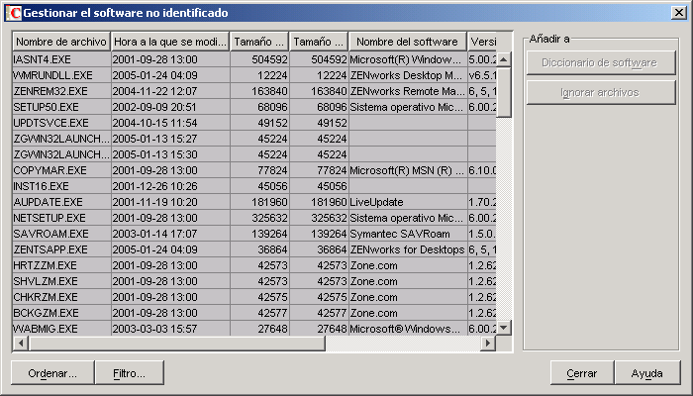
Task: Click the LiveUpdate software name cell
Action: [408, 202]
